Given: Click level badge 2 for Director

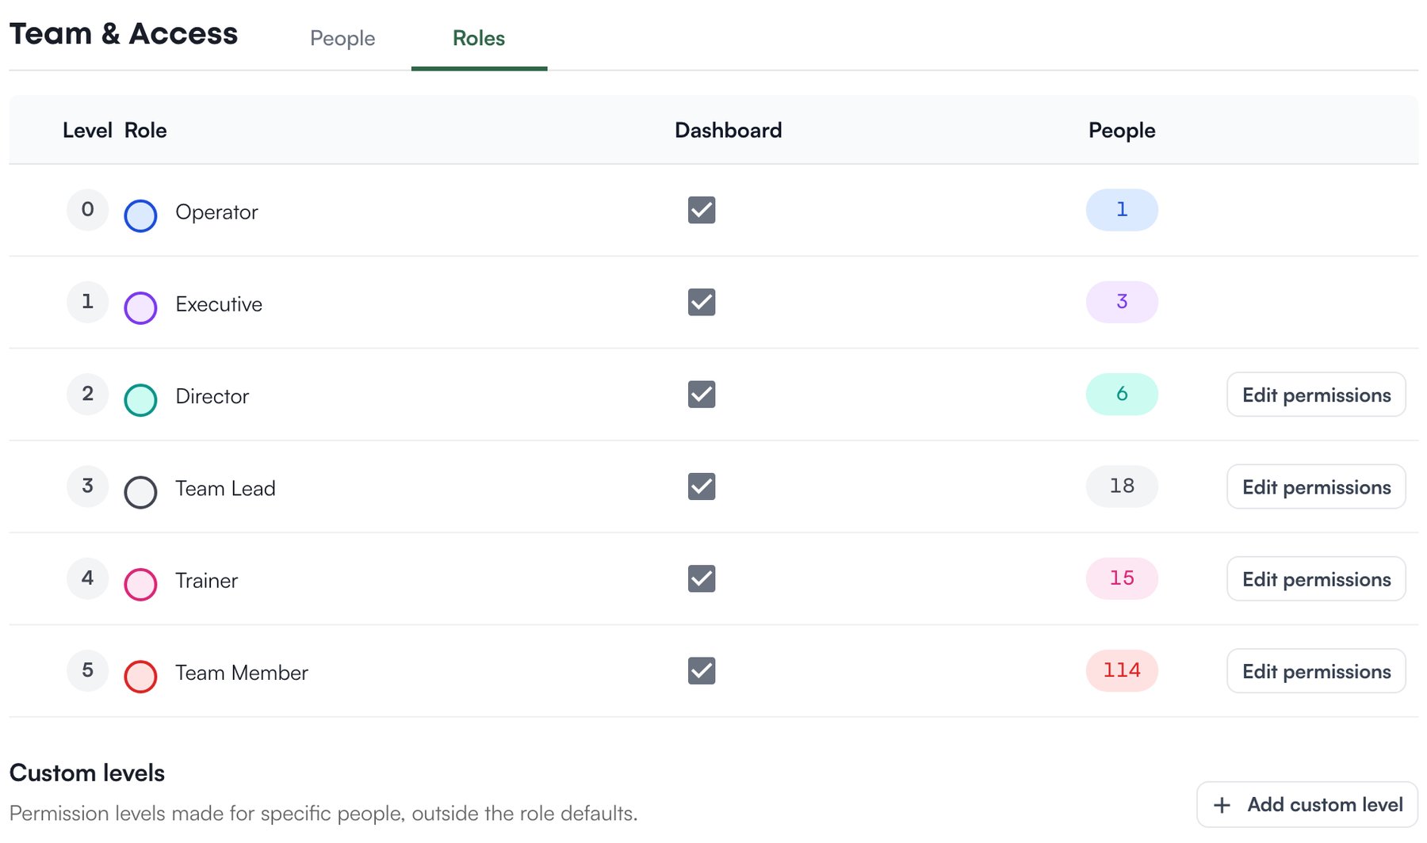Looking at the screenshot, I should (x=87, y=394).
